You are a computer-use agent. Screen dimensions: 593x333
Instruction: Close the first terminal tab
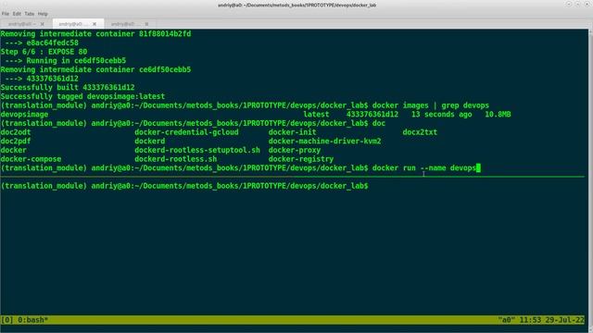(x=43, y=24)
